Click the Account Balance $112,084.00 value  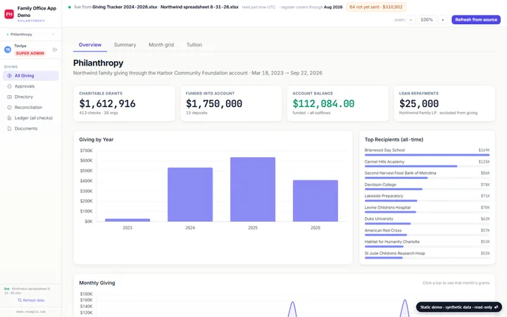[323, 104]
